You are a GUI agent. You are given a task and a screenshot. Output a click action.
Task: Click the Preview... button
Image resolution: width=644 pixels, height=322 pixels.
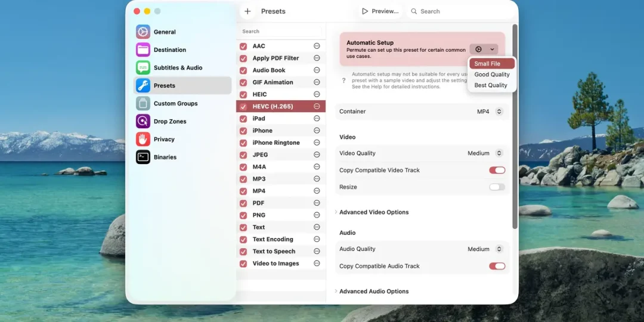click(x=380, y=11)
